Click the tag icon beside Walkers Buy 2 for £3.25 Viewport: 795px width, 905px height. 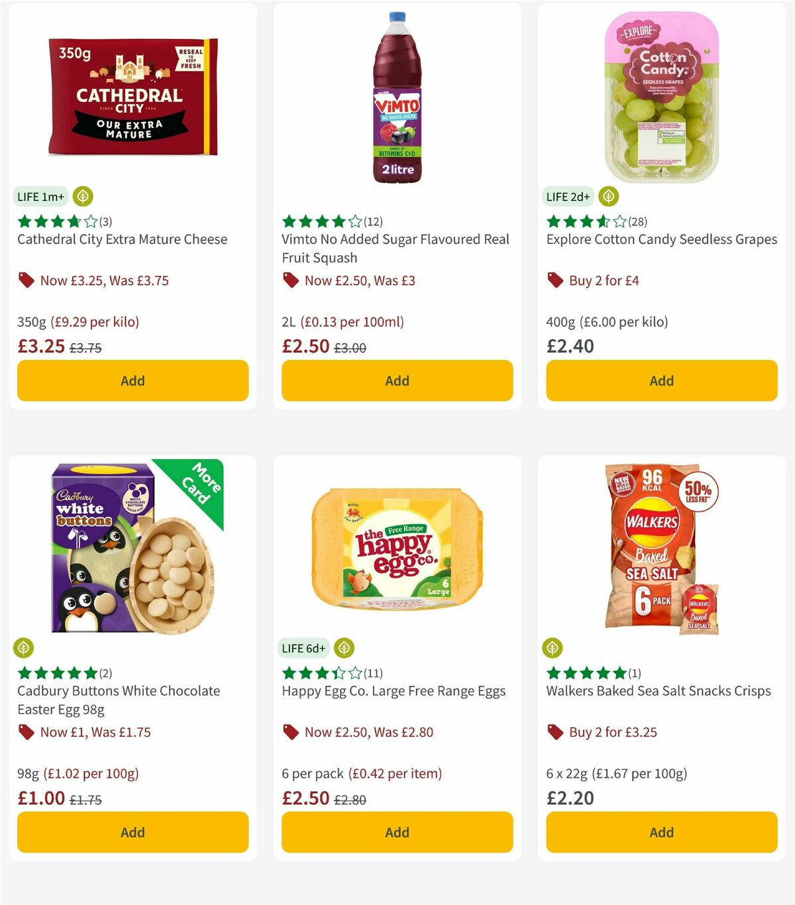[x=554, y=732]
